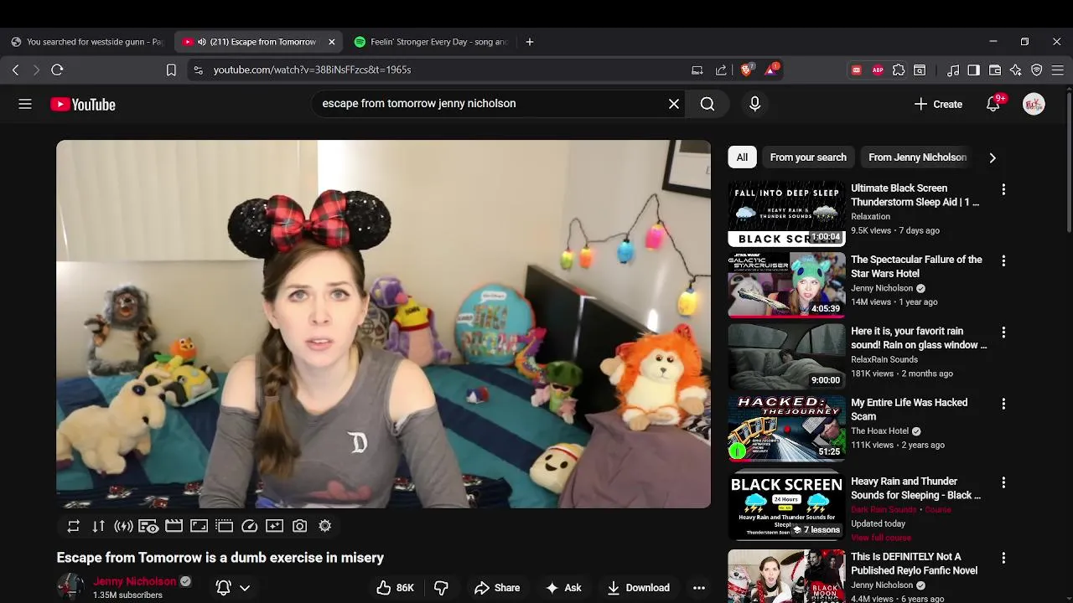
Task: Open options for My Entire Life Was Hacked
Action: click(x=1003, y=404)
